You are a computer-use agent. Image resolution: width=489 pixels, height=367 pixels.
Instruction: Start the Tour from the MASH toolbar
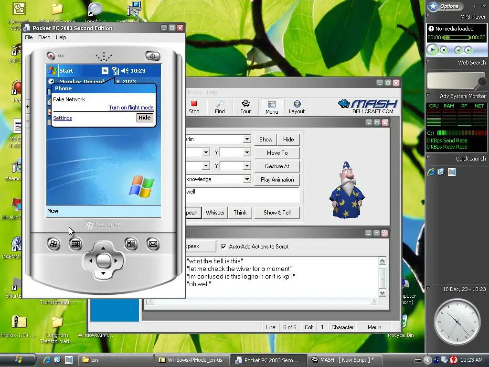245,107
